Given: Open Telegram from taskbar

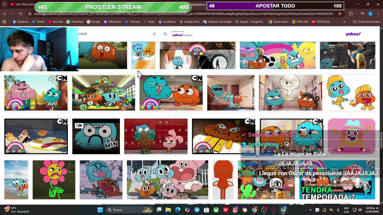Looking at the screenshot, I should (197, 210).
